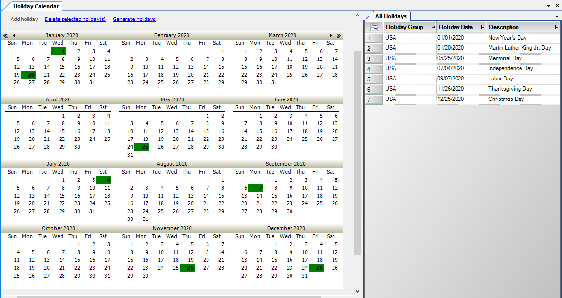Pin the Description column
This screenshot has width=562, height=298.
(x=556, y=27)
